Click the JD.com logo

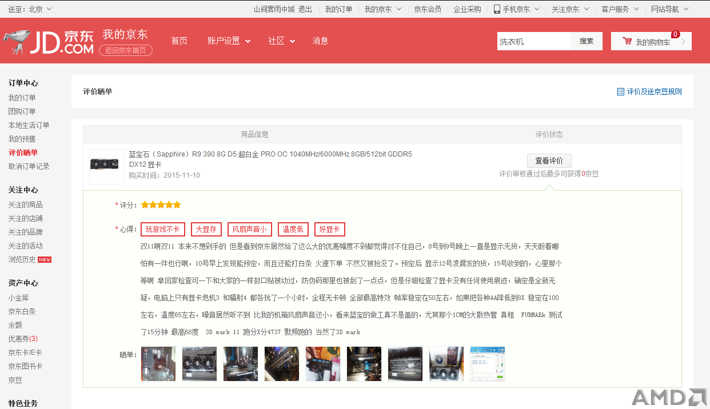(49, 42)
